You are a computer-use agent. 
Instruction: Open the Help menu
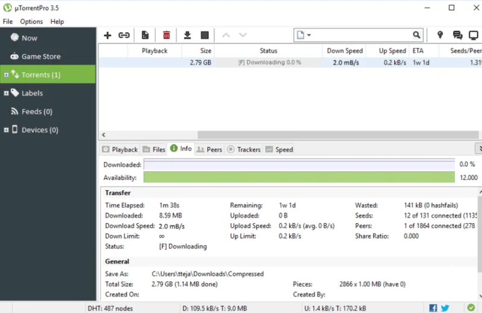[x=57, y=22]
